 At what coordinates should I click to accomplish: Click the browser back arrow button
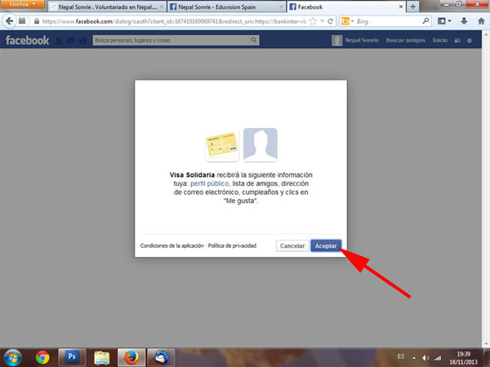9,21
